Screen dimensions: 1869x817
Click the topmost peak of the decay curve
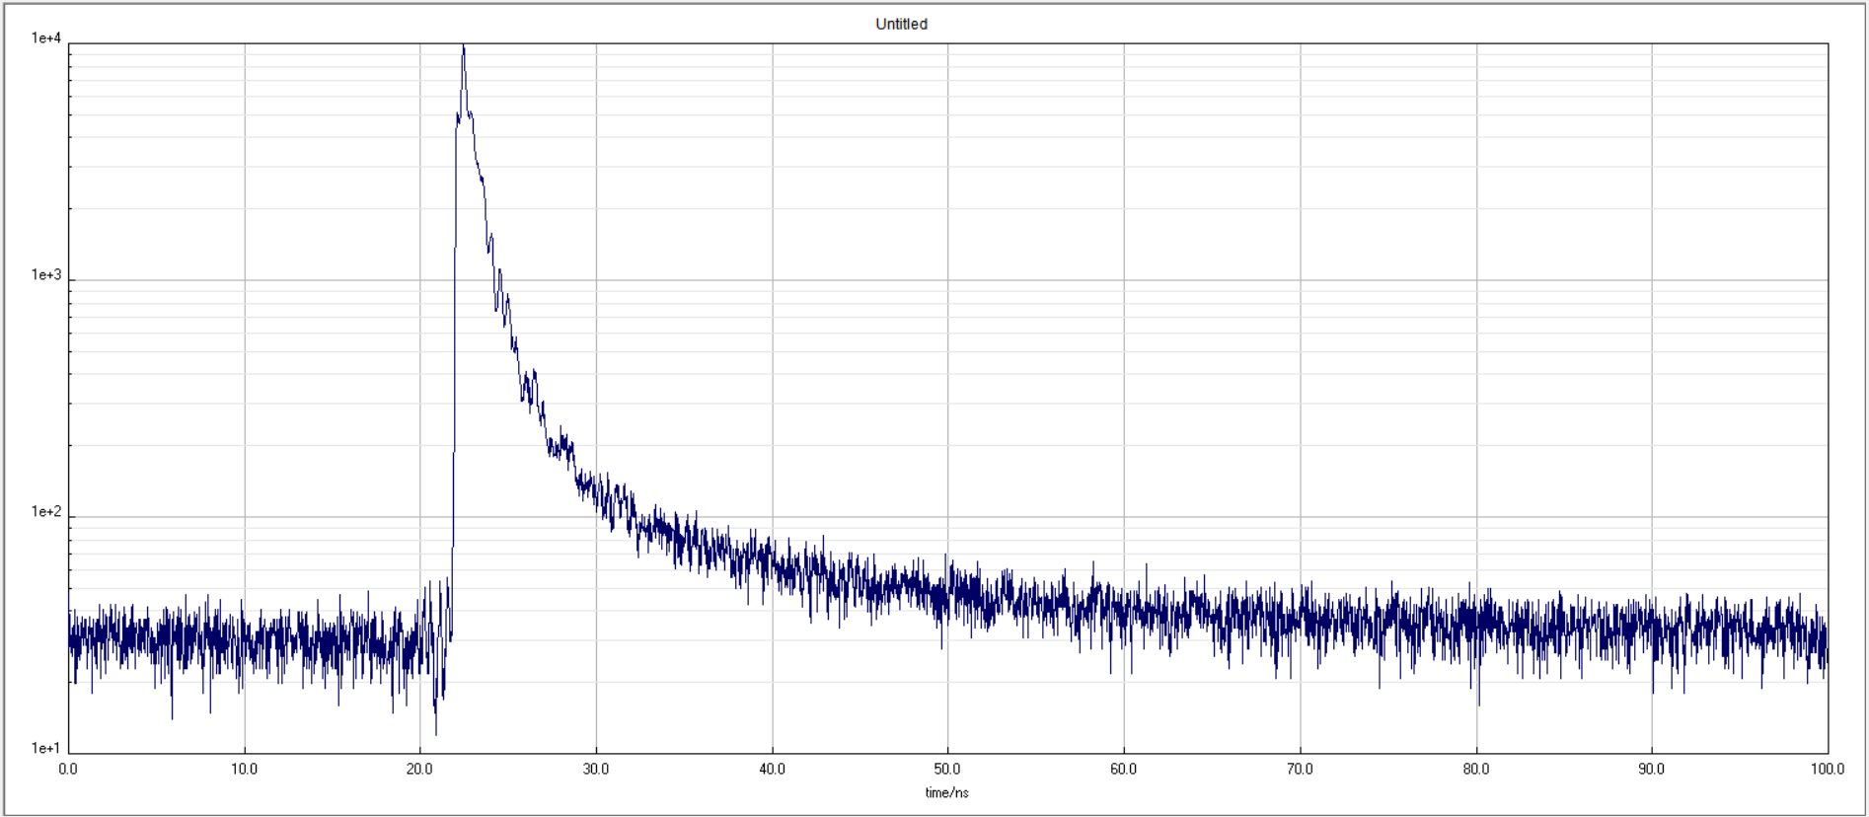(464, 47)
